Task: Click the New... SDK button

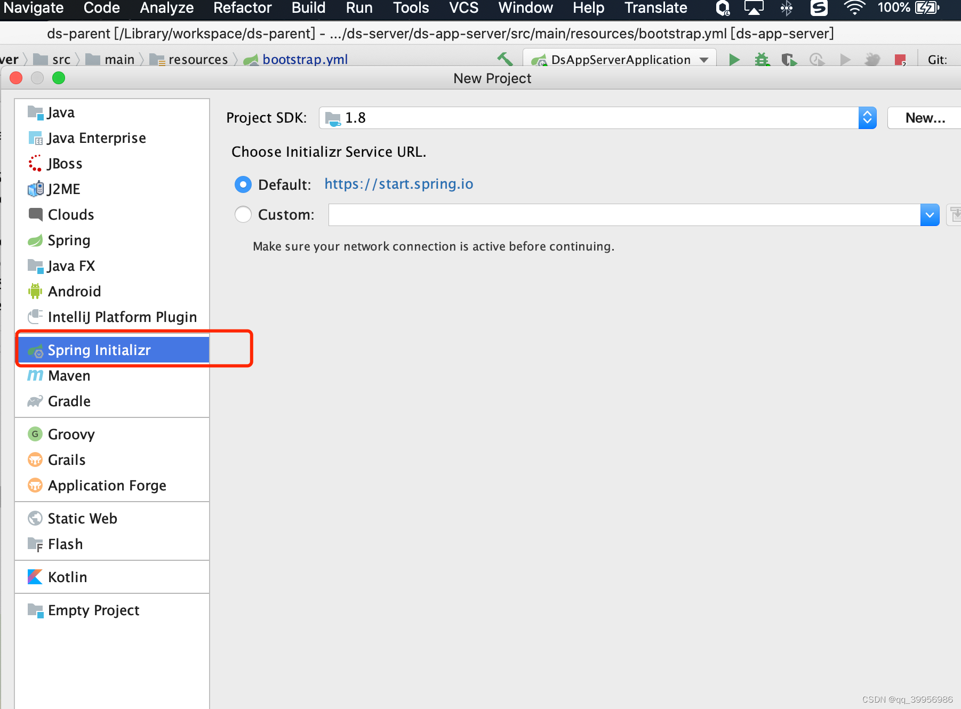Action: click(924, 118)
